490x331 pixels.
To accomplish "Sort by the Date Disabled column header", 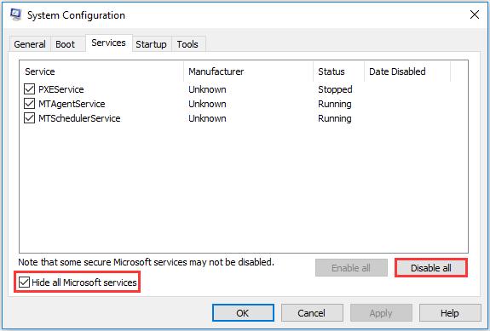I will pyautogui.click(x=407, y=71).
